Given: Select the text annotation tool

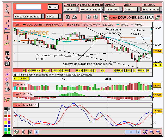Looking at the screenshot, I should (x=7, y=53).
